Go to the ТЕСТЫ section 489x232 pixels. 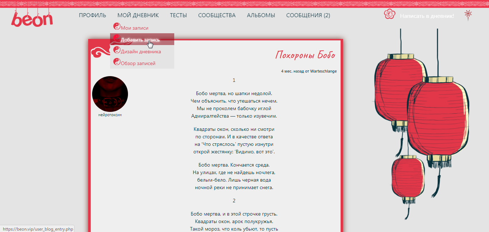click(x=178, y=15)
